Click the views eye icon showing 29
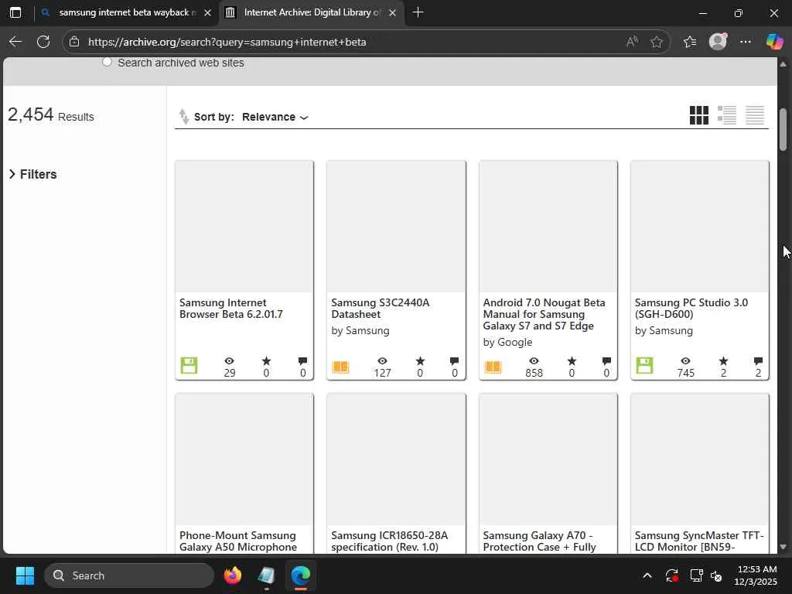Screen dimensions: 792x594 click(x=229, y=360)
